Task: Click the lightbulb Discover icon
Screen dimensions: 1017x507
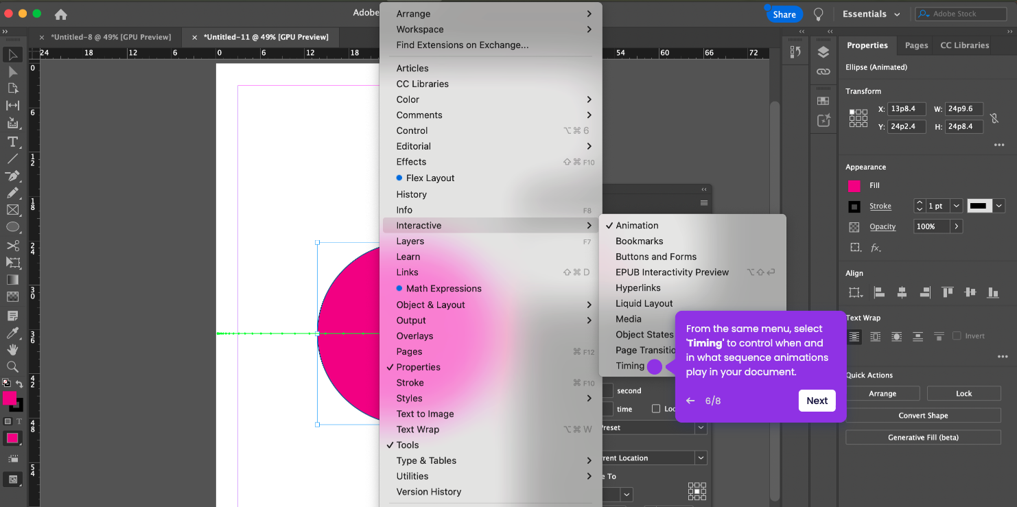Action: tap(818, 14)
